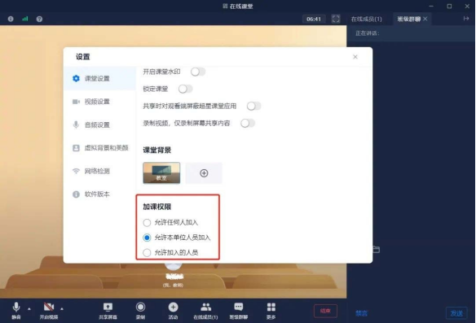Click the Send message button
The image size is (476, 323).
(x=456, y=313)
